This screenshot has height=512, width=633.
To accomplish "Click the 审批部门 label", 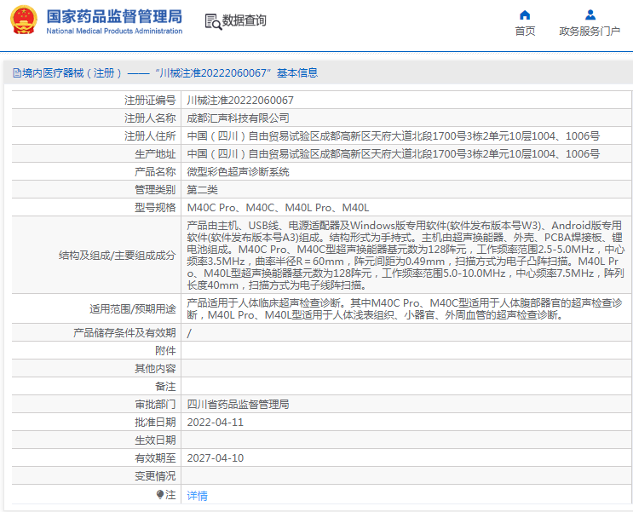I will pyautogui.click(x=155, y=404).
